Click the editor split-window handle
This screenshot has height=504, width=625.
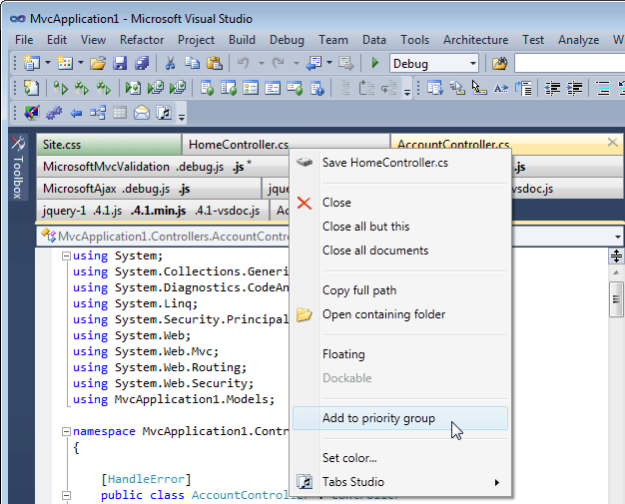coord(616,255)
